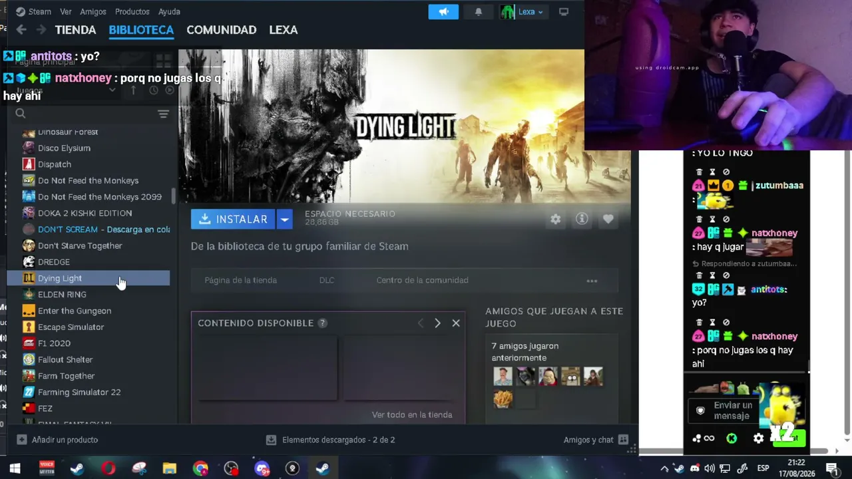Open Amigos y chat window

[x=596, y=440]
